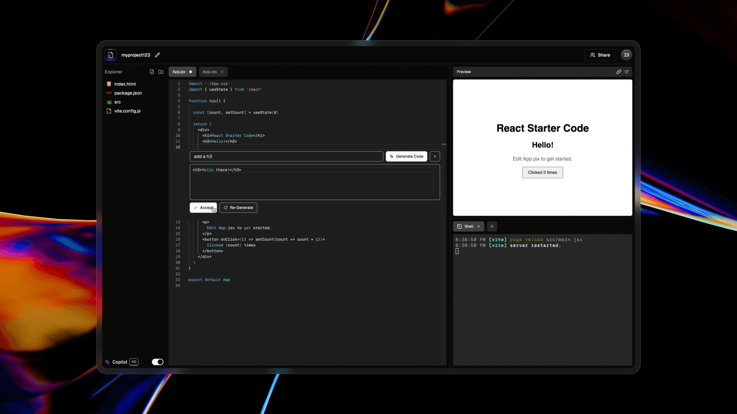Add a new shell tab
This screenshot has width=737, height=414.
[x=492, y=227]
